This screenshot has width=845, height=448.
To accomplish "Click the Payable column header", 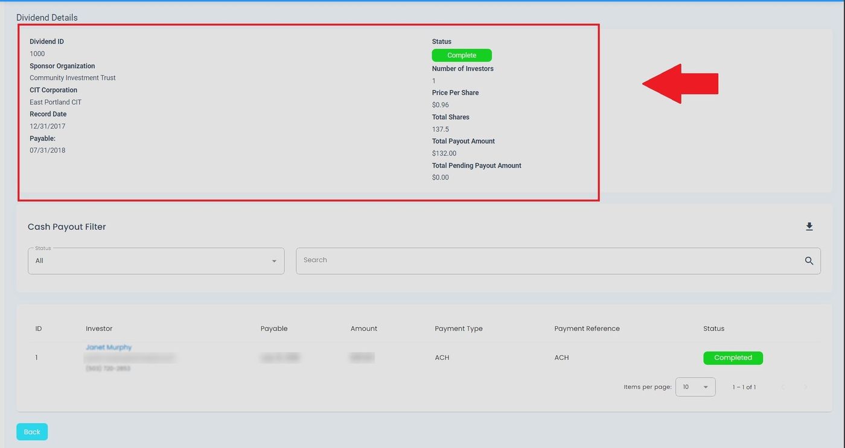I will pyautogui.click(x=274, y=329).
